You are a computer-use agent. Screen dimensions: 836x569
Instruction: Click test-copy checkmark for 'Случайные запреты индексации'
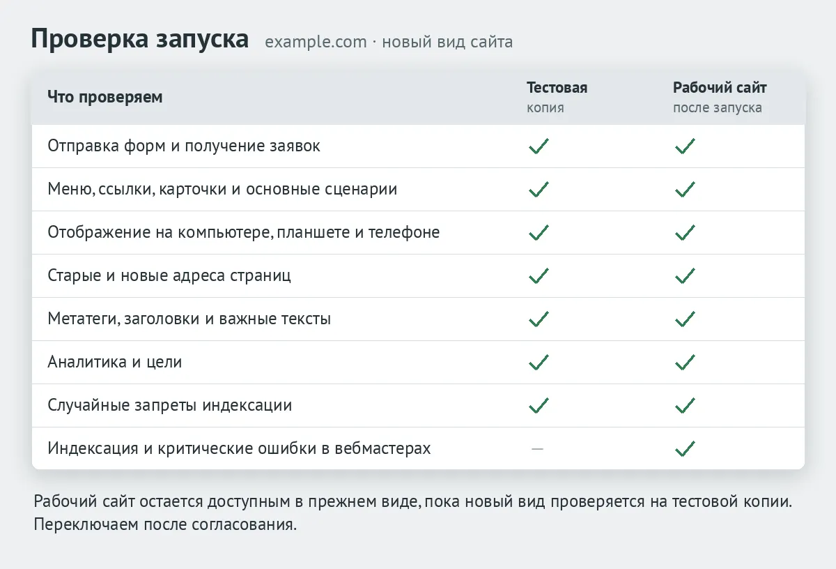pos(539,406)
